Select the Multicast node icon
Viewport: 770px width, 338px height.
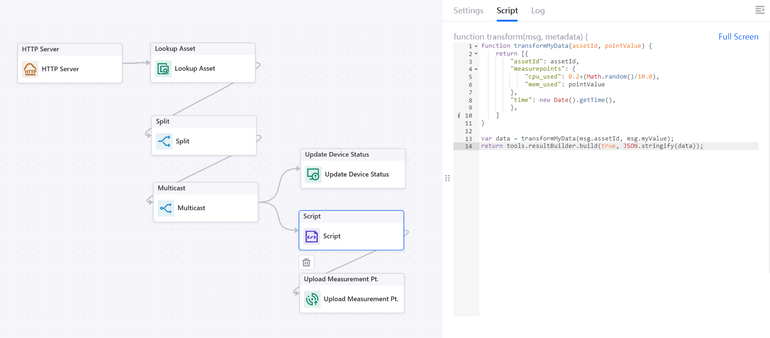coord(166,208)
